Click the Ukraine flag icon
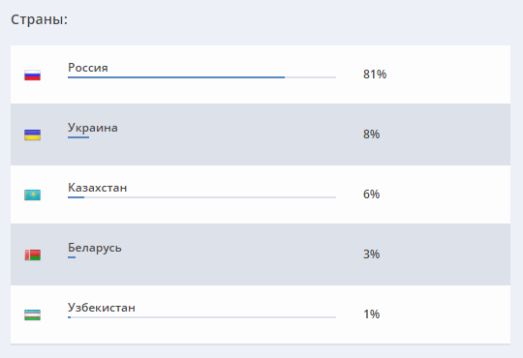Viewport: 523px width, 358px height. [32, 135]
